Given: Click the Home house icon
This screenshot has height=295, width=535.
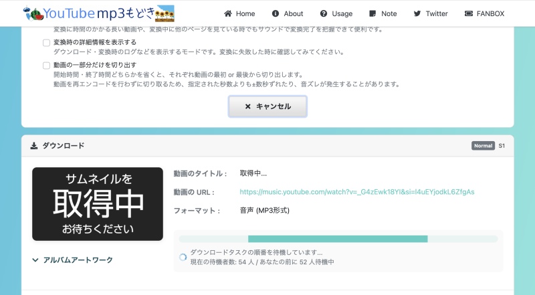Looking at the screenshot, I should [x=227, y=13].
